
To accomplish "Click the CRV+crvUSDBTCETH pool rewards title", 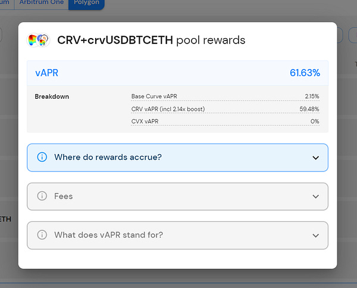I will [151, 40].
